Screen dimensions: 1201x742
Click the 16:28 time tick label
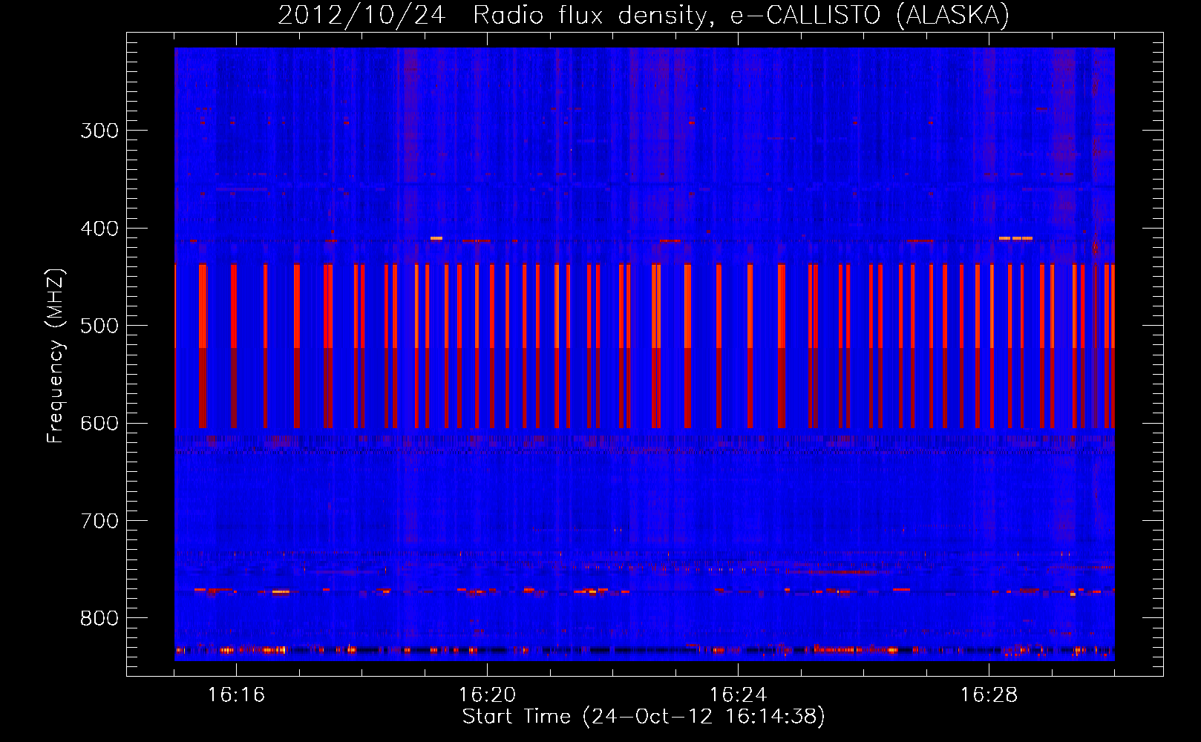point(989,695)
